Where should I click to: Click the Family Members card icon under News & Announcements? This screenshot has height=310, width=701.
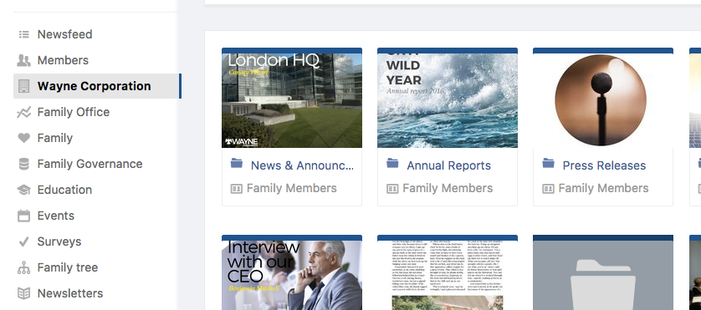tap(236, 189)
